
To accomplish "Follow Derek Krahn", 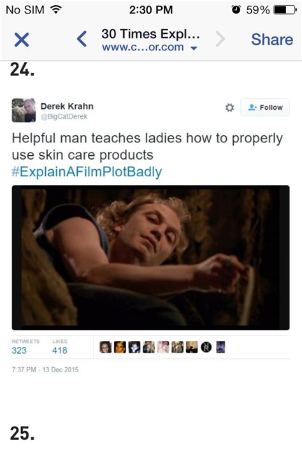I will (x=265, y=107).
